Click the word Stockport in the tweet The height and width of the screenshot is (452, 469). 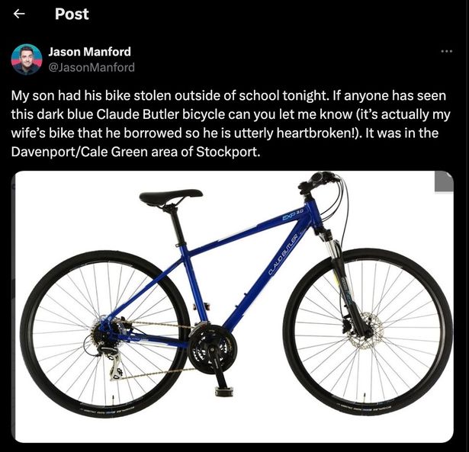click(x=228, y=152)
